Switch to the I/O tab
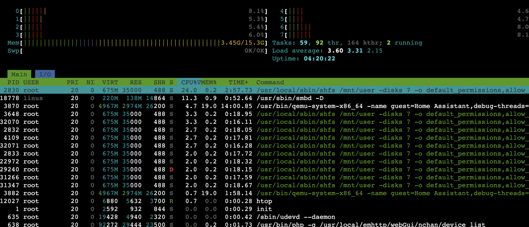The height and width of the screenshot is (227, 529). (45, 74)
